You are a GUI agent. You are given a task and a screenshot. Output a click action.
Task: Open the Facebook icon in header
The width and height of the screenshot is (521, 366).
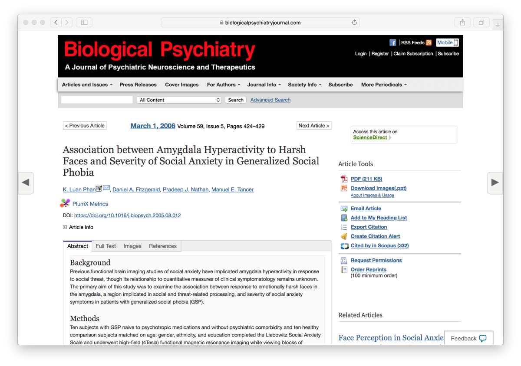tap(393, 42)
